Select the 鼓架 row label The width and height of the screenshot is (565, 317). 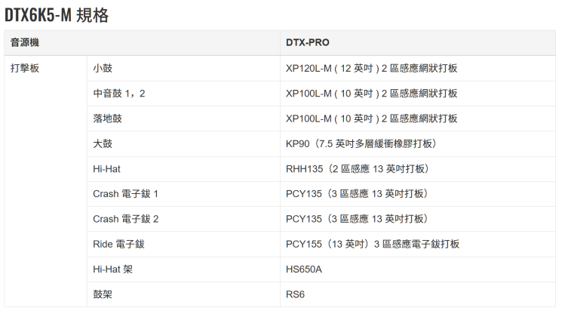click(103, 294)
